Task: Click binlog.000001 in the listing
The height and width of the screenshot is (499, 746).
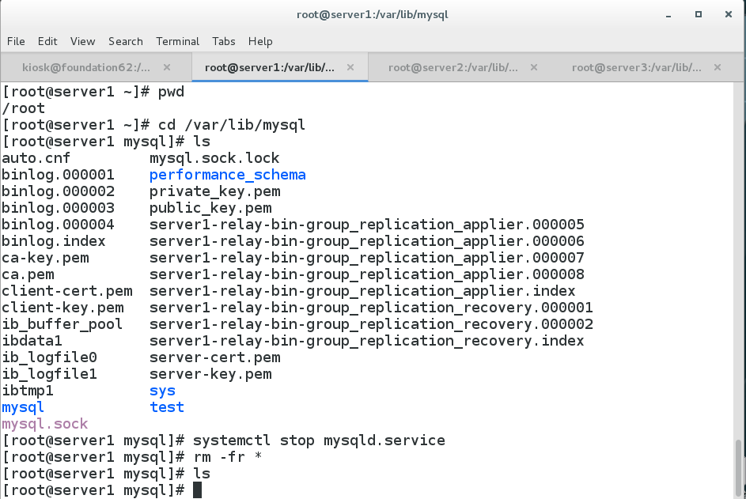Action: [x=58, y=175]
